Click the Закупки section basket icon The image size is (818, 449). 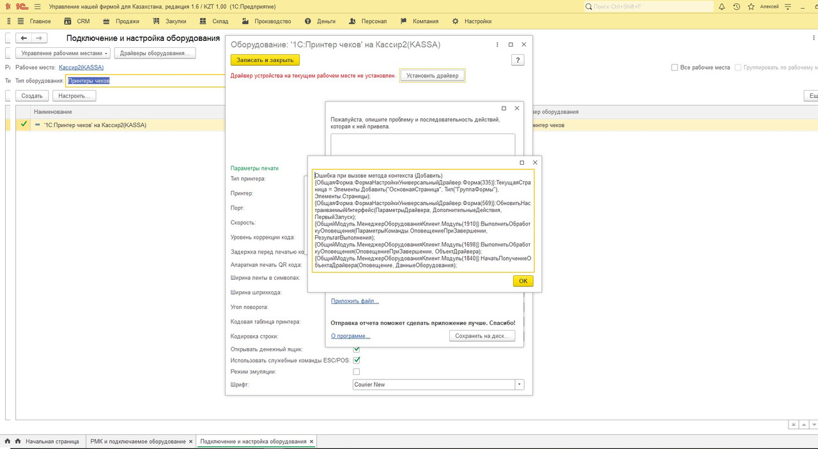point(157,21)
